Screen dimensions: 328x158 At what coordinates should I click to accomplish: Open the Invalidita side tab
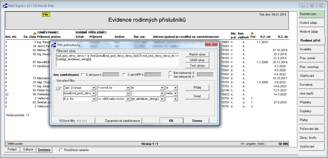pos(311,49)
